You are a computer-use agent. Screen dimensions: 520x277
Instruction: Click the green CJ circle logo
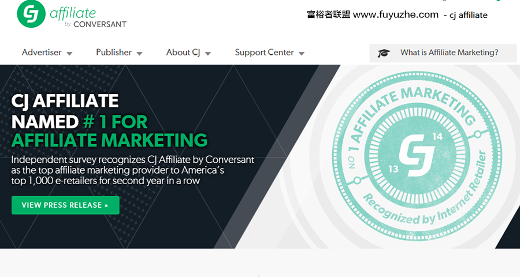[x=31, y=14]
